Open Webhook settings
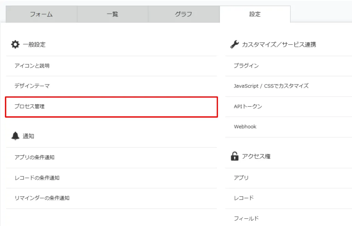Image resolution: width=352 pixels, height=226 pixels. 245,127
